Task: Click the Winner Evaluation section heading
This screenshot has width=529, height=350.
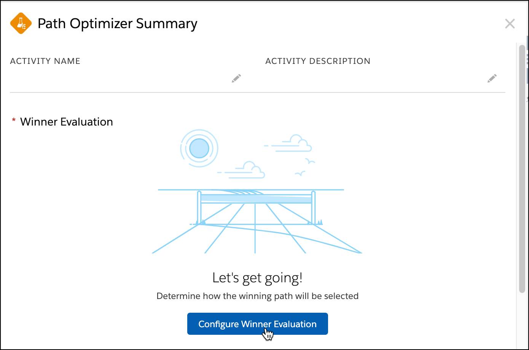Action: 66,122
